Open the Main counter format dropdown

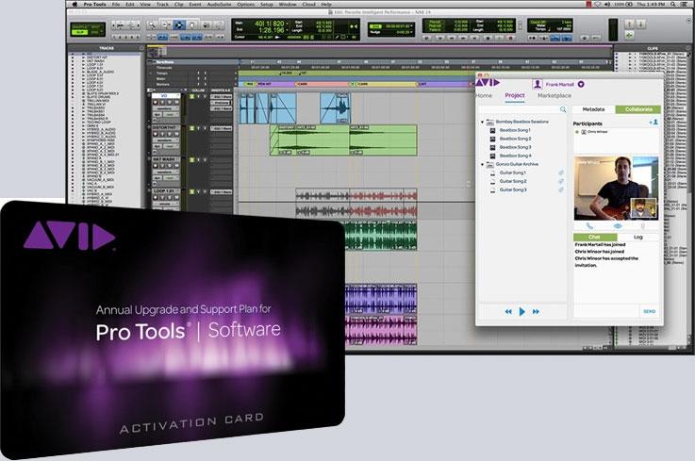click(x=288, y=23)
